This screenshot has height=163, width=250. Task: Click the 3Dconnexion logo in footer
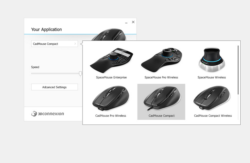[48, 114]
